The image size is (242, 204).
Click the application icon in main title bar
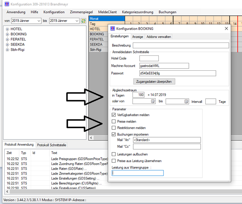7,4
